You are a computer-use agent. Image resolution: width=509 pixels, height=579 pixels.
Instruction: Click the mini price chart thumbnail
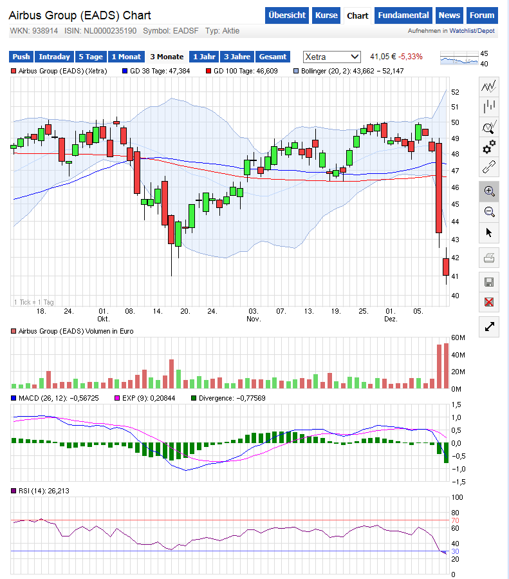pos(459,58)
